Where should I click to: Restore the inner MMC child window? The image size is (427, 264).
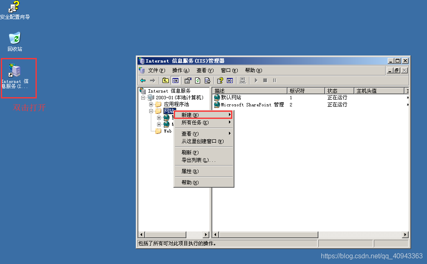397,70
